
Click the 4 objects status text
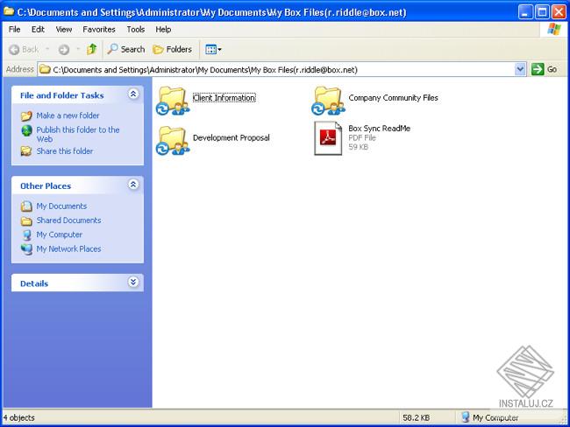click(18, 417)
